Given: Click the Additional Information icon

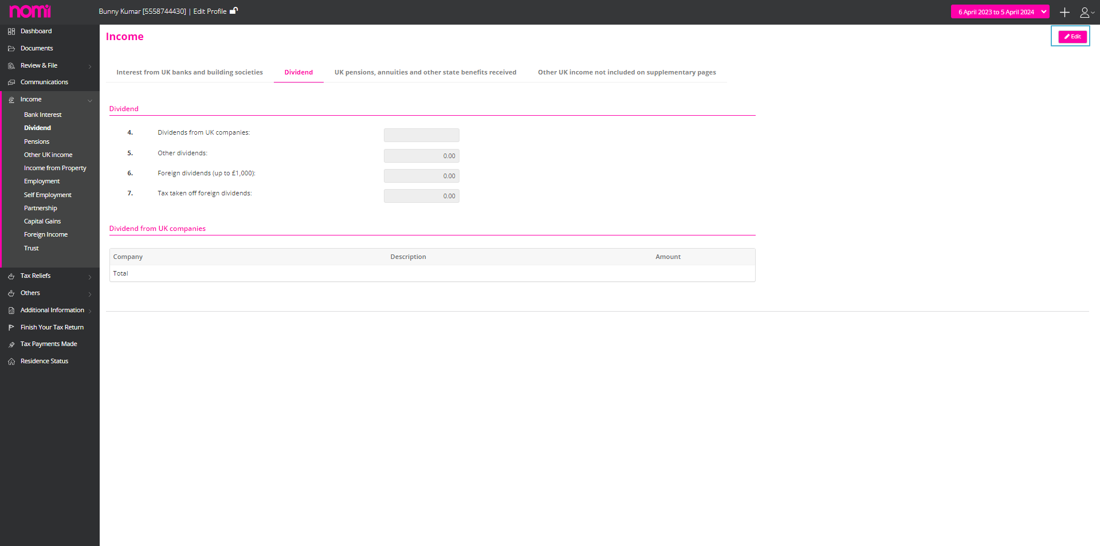Looking at the screenshot, I should 11,311.
